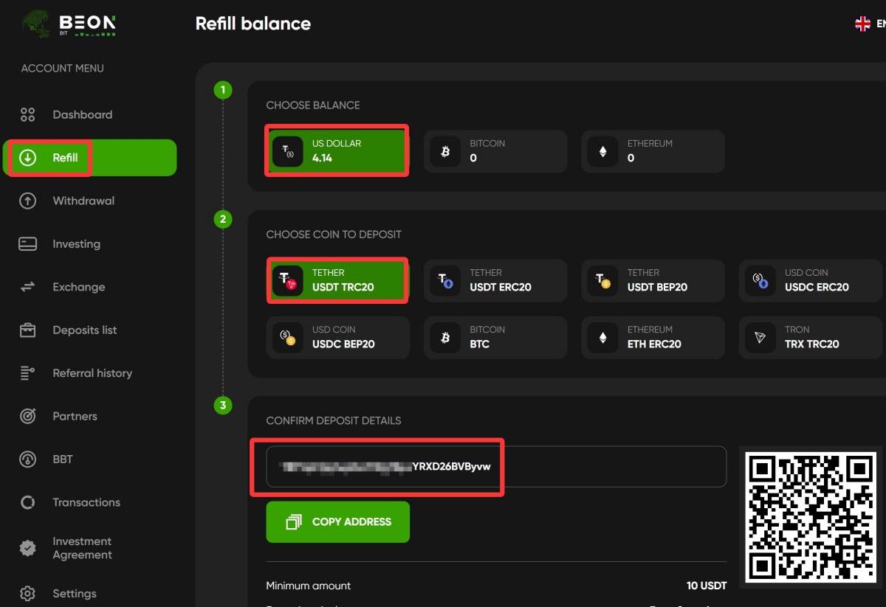This screenshot has height=607, width=886.
Task: Click the BTC deposit coin icon
Action: pyautogui.click(x=445, y=338)
